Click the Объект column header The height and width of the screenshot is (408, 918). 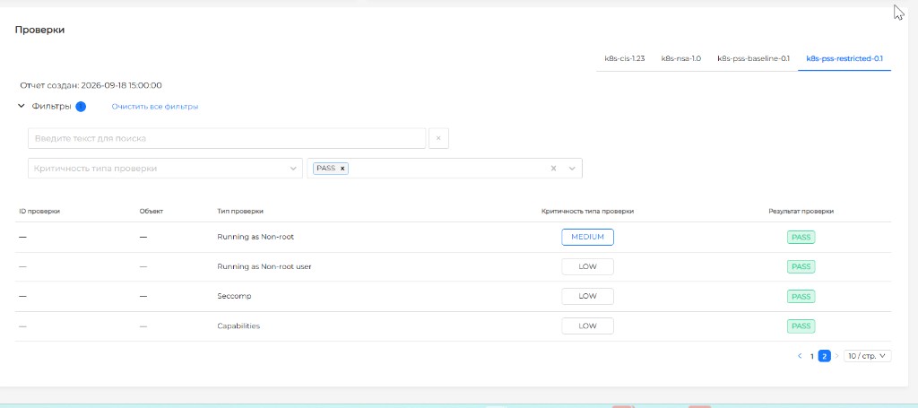[x=151, y=212]
